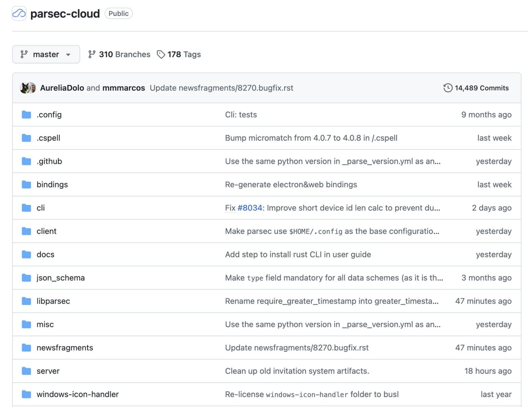Open the newsfragments directory
This screenshot has height=407, width=528.
point(65,348)
